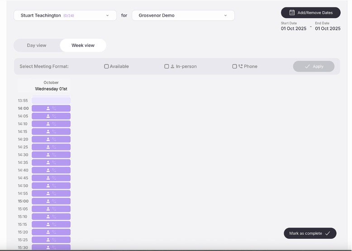352x251 pixels.
Task: Select the phone icon at 14:25
Action: pos(54,147)
